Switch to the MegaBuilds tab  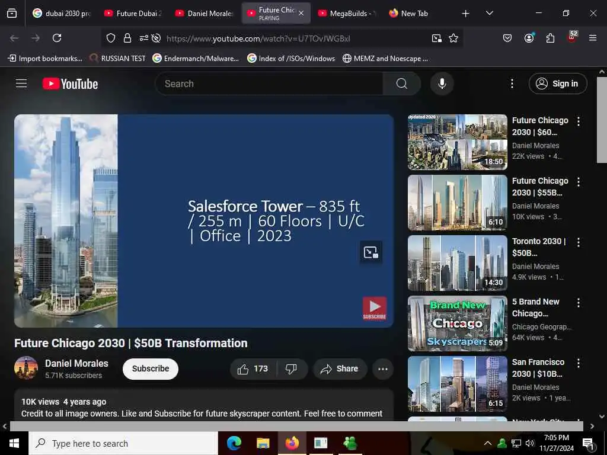click(347, 13)
